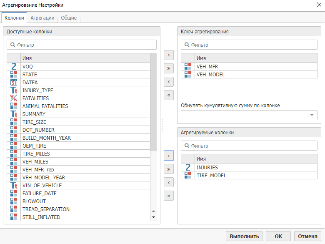Click the text type icon beside INJURY_TYPE

(x=14, y=91)
